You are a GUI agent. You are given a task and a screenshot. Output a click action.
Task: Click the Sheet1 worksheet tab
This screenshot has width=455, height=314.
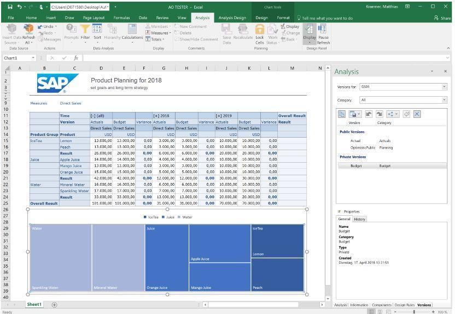pyautogui.click(x=34, y=304)
